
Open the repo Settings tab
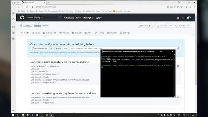(x=124, y=33)
